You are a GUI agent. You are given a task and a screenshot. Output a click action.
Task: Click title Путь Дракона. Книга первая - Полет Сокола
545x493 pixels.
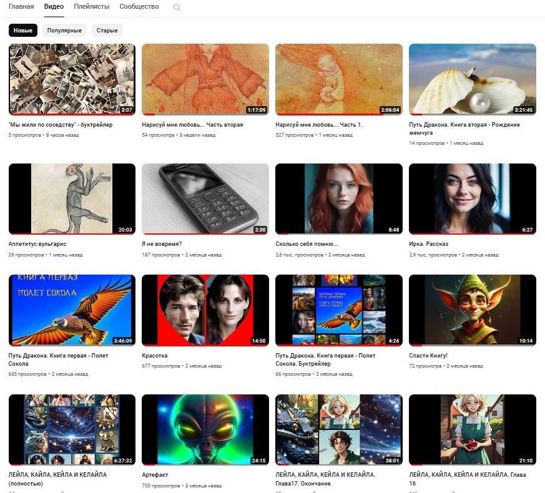pos(59,359)
